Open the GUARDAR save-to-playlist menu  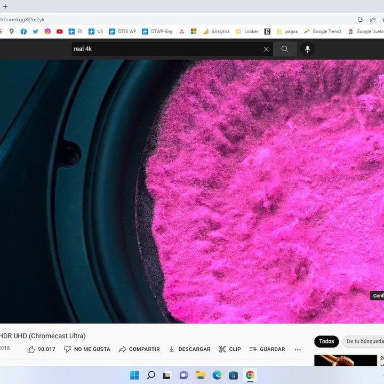(267, 349)
